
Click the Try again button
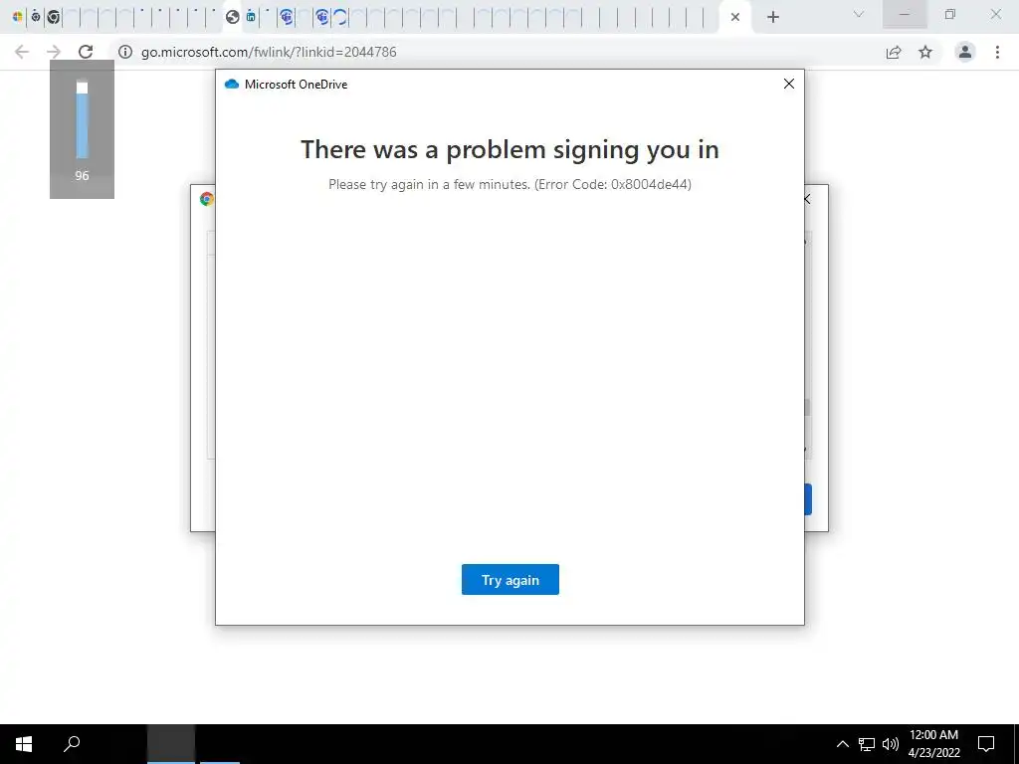click(x=510, y=580)
